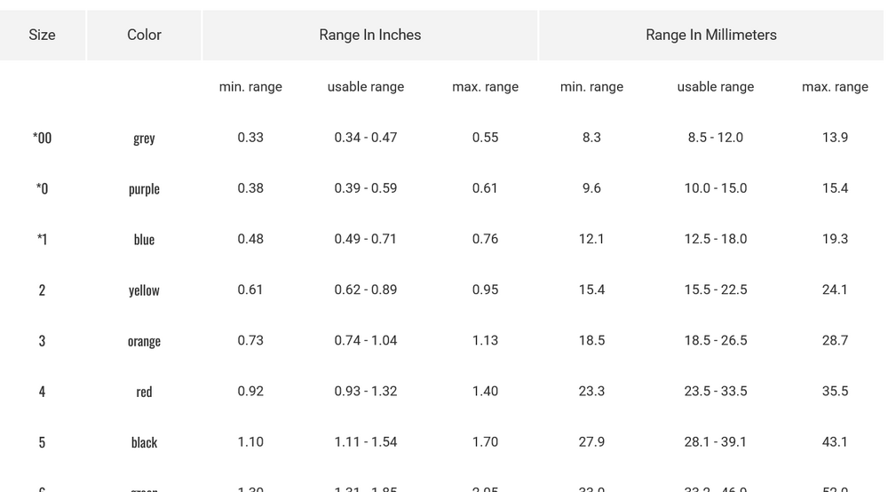Click the 19.3 max range value
This screenshot has width=888, height=492.
point(835,239)
